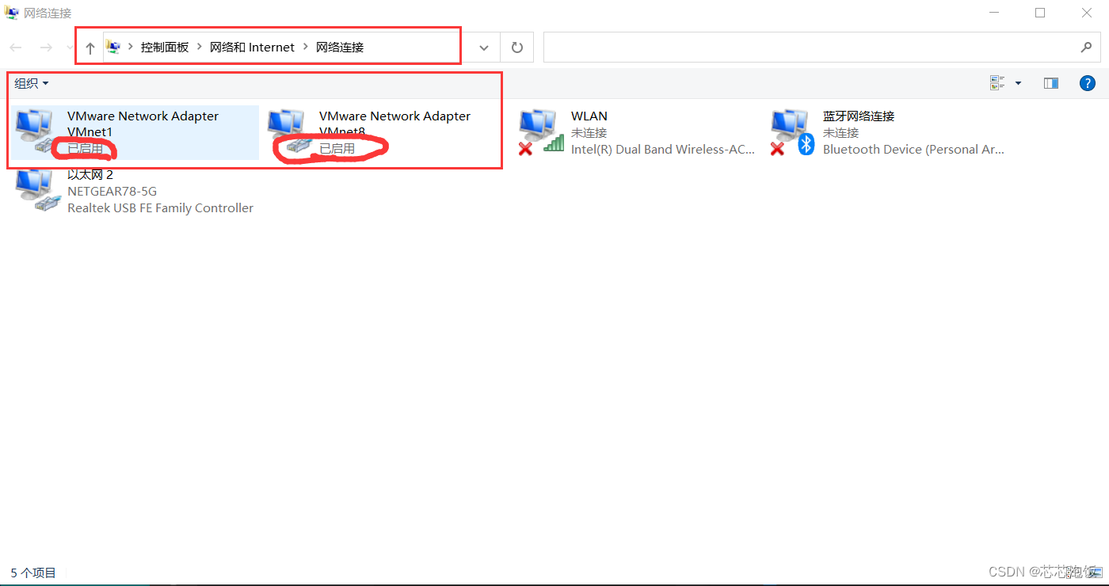Click Realtek USB FE Family Controller text

tap(160, 208)
